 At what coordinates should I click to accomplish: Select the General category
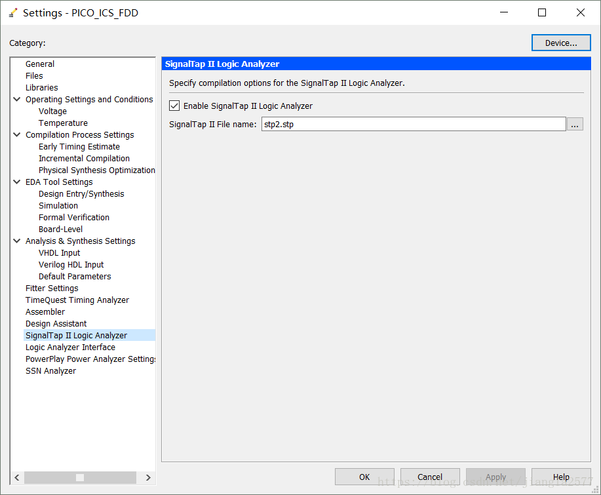(x=40, y=64)
